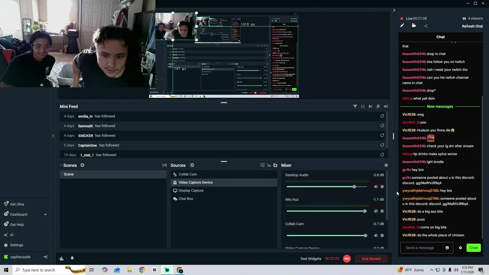Open notifications bell icon
The width and height of the screenshot is (489, 275).
point(72,259)
